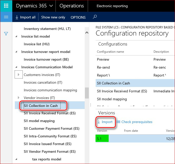Image resolution: width=175 pixels, height=164 pixels.
Task: Select SII Vendor Payment Format (ES)
Action: click(50, 152)
